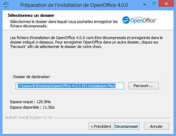
Task: Start extraction with the Décompresser button
Action: (x=127, y=126)
